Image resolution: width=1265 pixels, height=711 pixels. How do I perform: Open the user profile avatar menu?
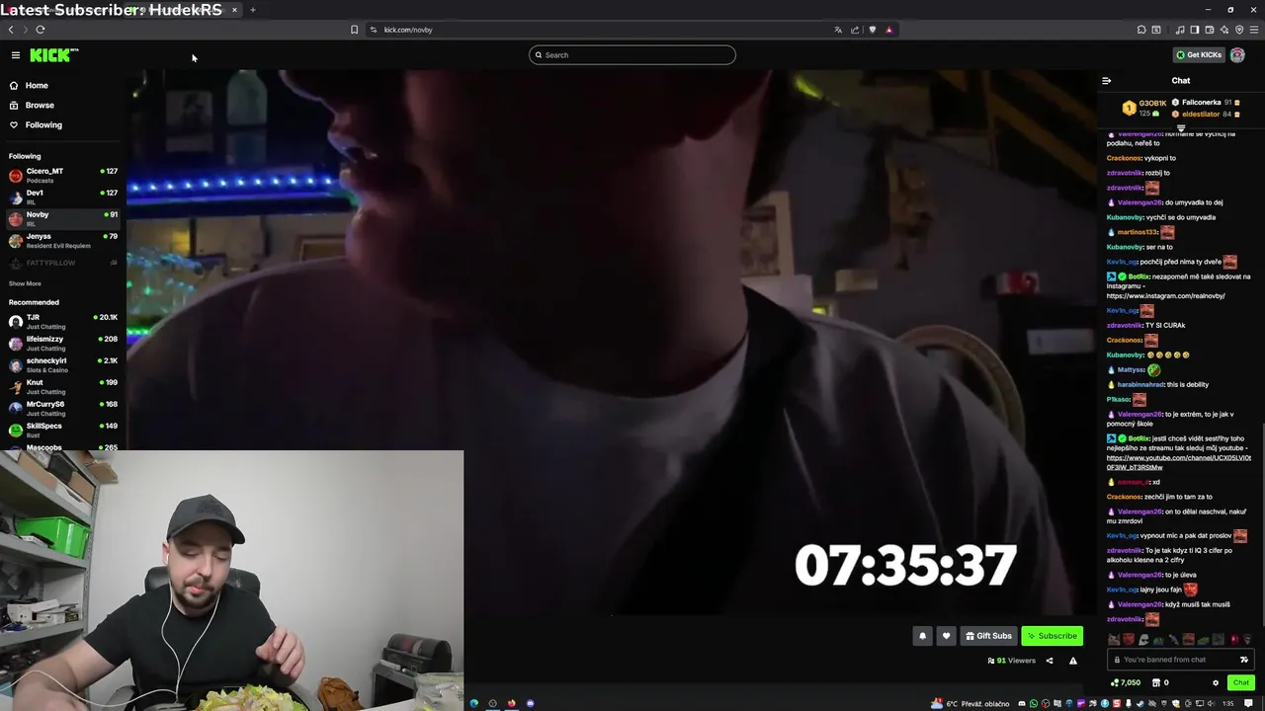(1237, 55)
